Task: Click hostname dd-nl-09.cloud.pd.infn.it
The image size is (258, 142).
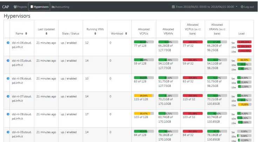Action: pos(22,134)
